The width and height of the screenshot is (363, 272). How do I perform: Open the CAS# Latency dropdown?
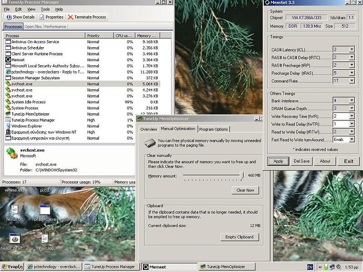tap(352, 49)
